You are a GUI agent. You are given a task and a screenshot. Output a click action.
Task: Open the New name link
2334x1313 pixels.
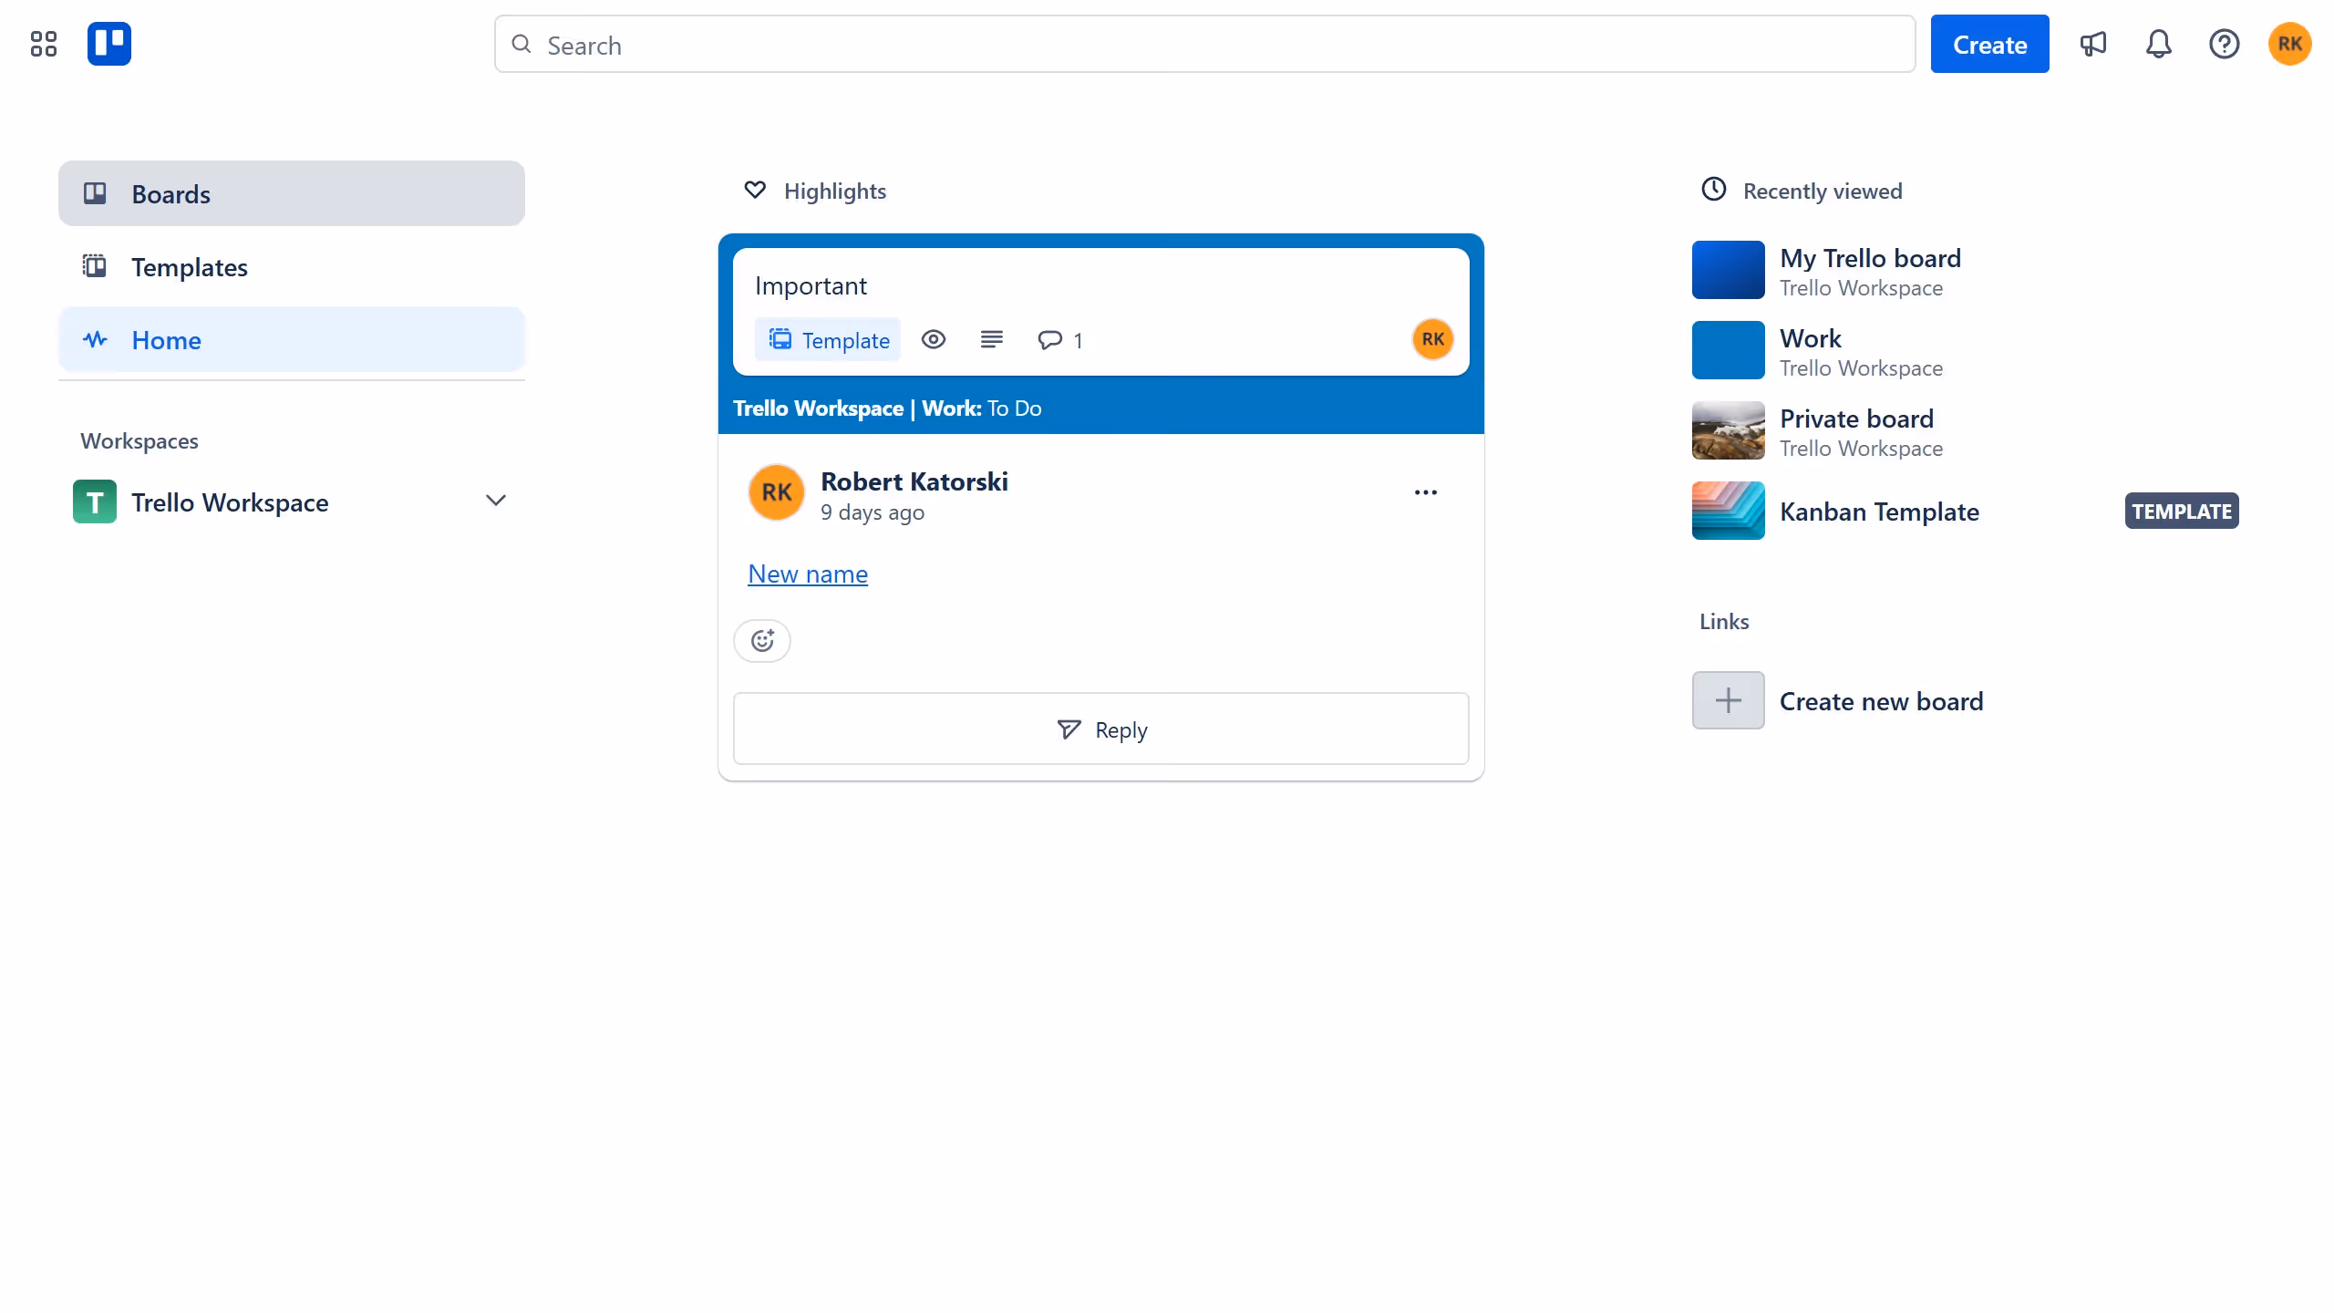[x=808, y=574]
